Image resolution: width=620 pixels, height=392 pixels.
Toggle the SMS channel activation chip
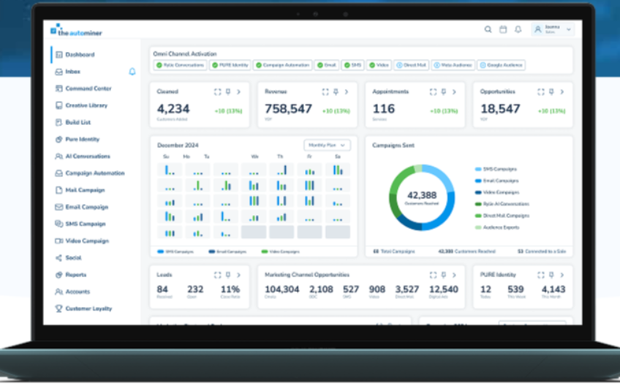pyautogui.click(x=352, y=65)
